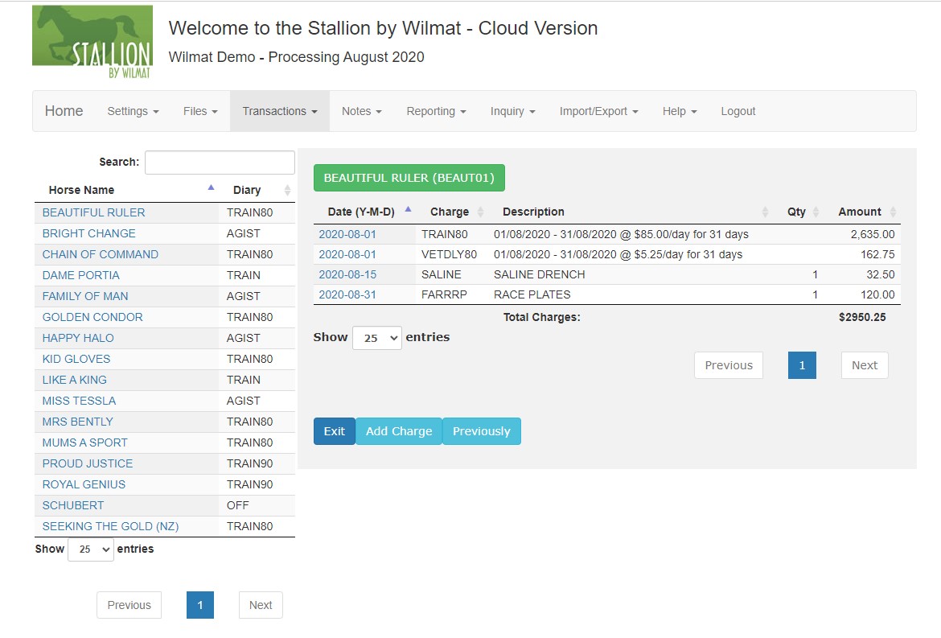
Task: Open the Import/Export menu
Action: click(598, 111)
